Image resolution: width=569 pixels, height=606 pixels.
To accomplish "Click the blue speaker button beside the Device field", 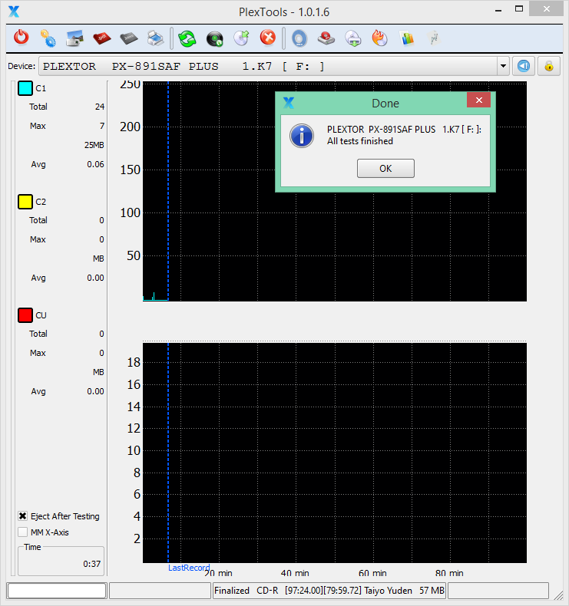I will tap(524, 66).
